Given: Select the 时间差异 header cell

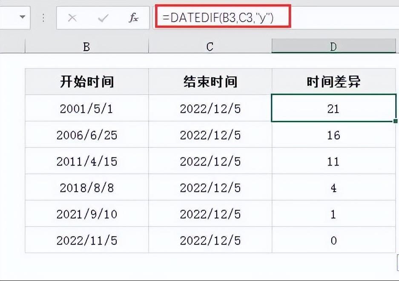Looking at the screenshot, I should tap(333, 82).
